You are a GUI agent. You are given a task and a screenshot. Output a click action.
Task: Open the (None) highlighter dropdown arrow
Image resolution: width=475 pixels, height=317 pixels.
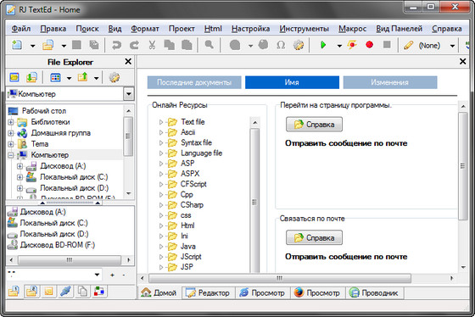coord(452,46)
